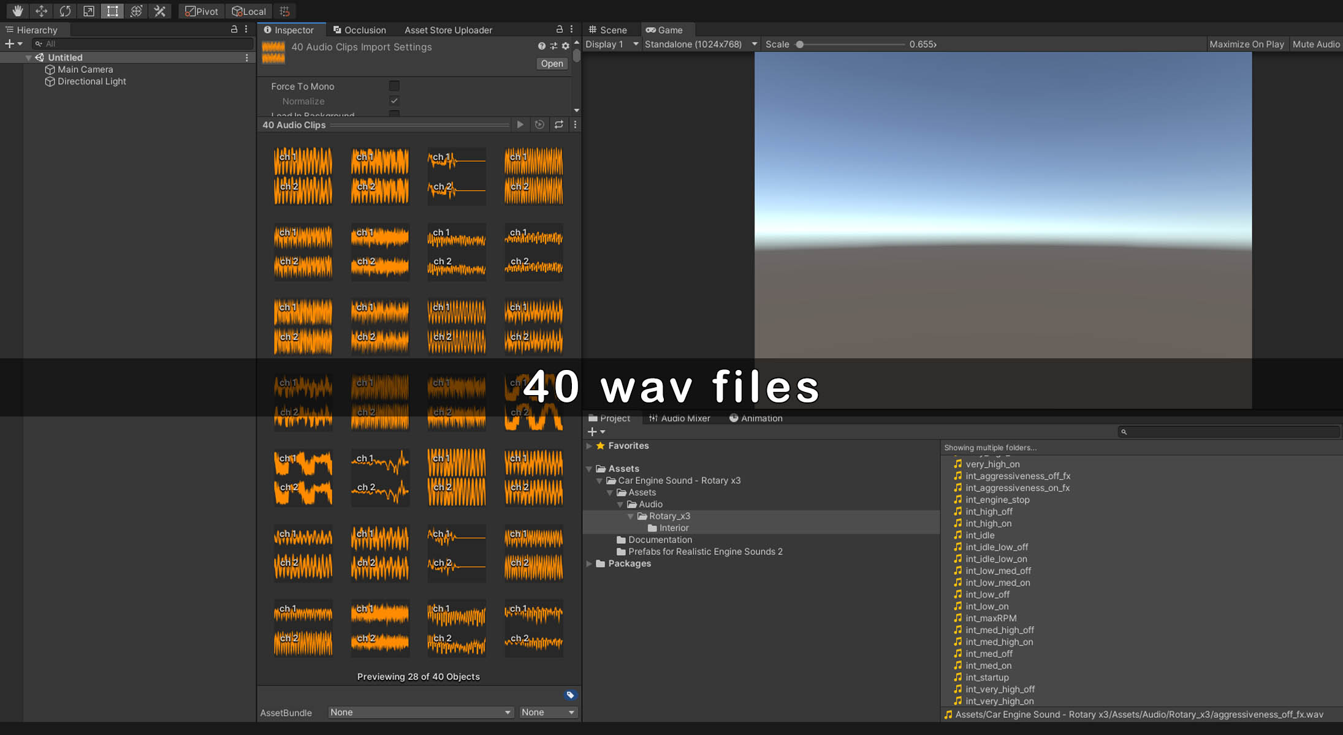
Task: Play the audio clip preview
Action: point(520,124)
